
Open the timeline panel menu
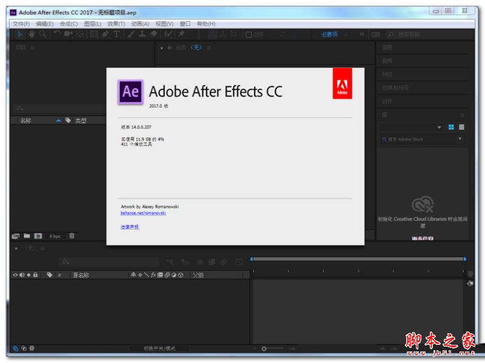pyautogui.click(x=42, y=248)
